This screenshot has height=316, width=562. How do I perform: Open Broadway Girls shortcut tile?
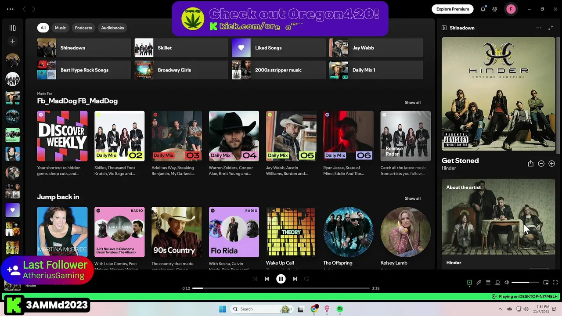pos(181,70)
